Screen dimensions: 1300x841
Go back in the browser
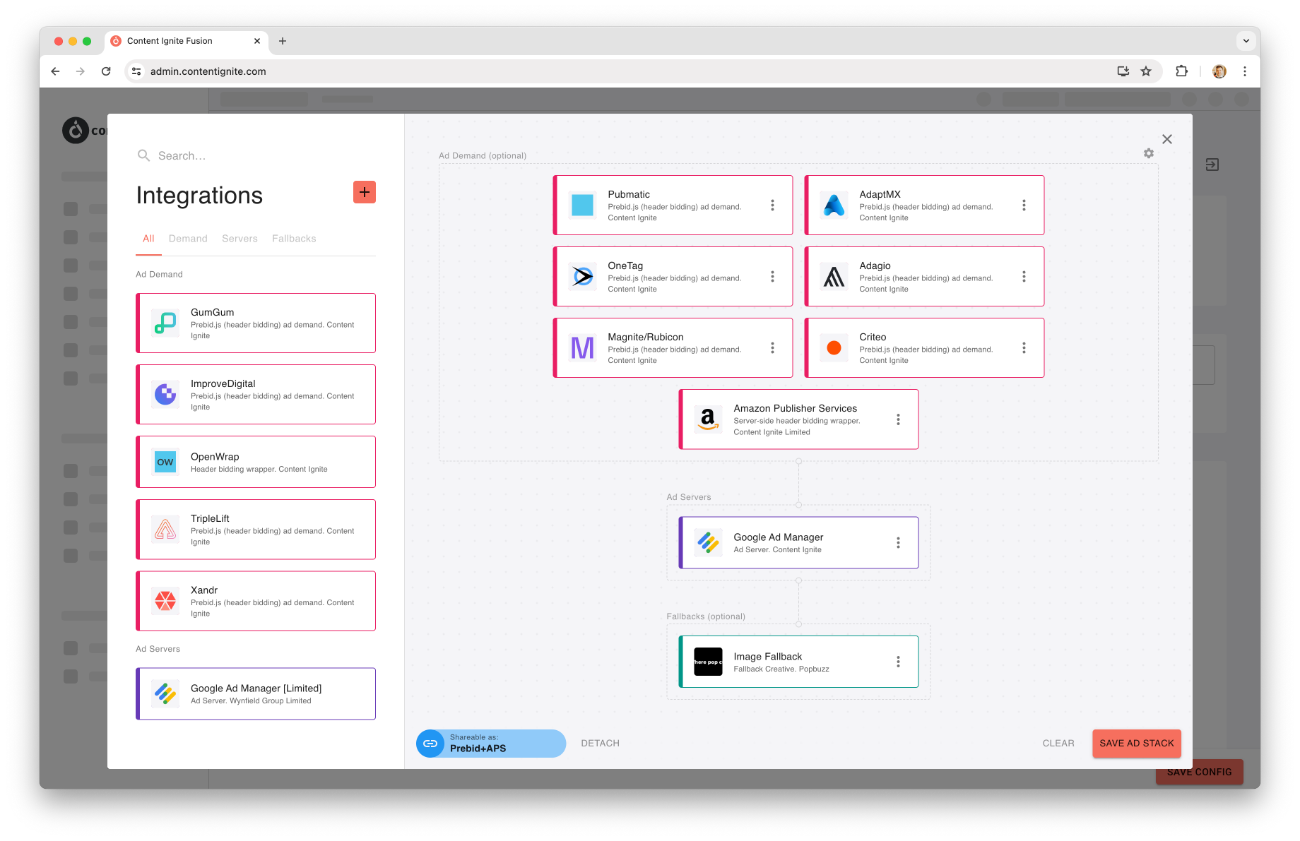[x=55, y=71]
